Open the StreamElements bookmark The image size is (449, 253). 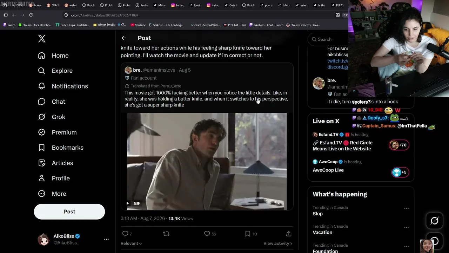tap(303, 25)
